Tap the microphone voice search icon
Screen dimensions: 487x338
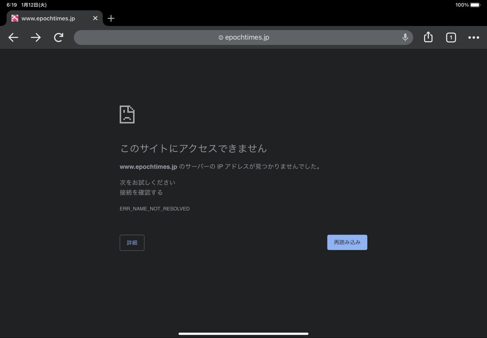click(x=405, y=37)
